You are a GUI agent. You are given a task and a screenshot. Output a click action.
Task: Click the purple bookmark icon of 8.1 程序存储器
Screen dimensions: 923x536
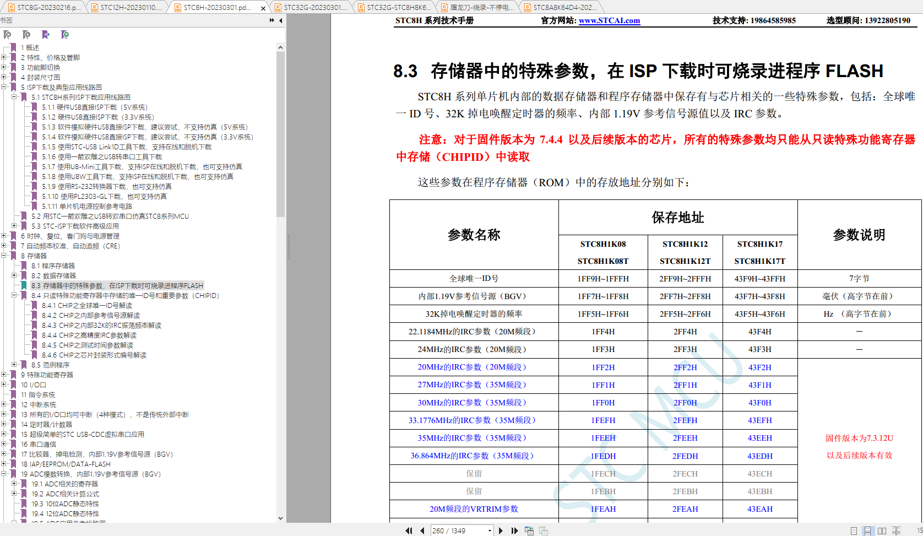point(24,266)
